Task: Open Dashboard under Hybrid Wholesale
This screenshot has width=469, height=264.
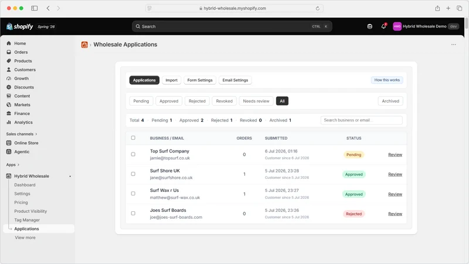Action: (x=25, y=185)
